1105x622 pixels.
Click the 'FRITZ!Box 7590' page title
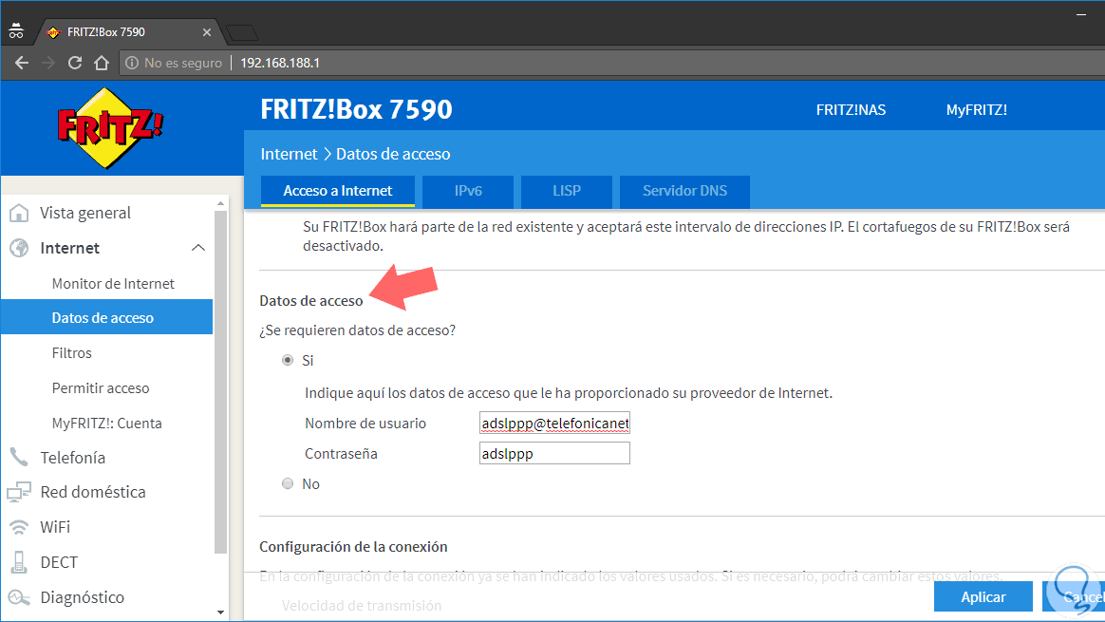[x=357, y=109]
